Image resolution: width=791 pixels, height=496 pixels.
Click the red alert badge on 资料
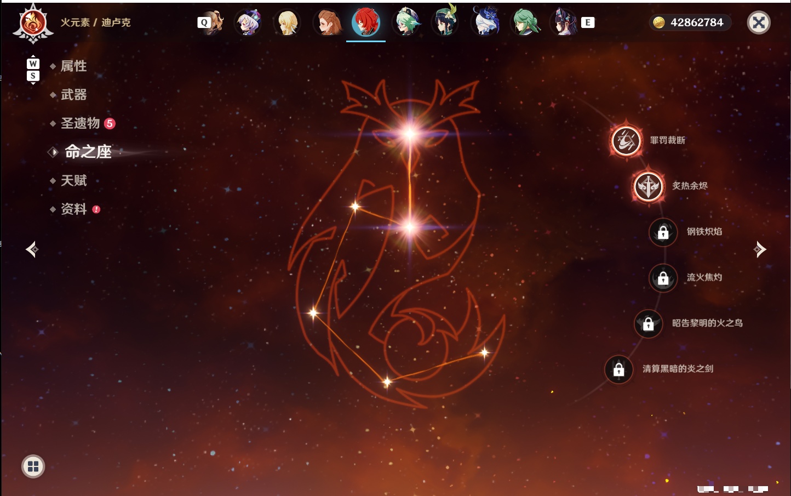click(x=96, y=209)
